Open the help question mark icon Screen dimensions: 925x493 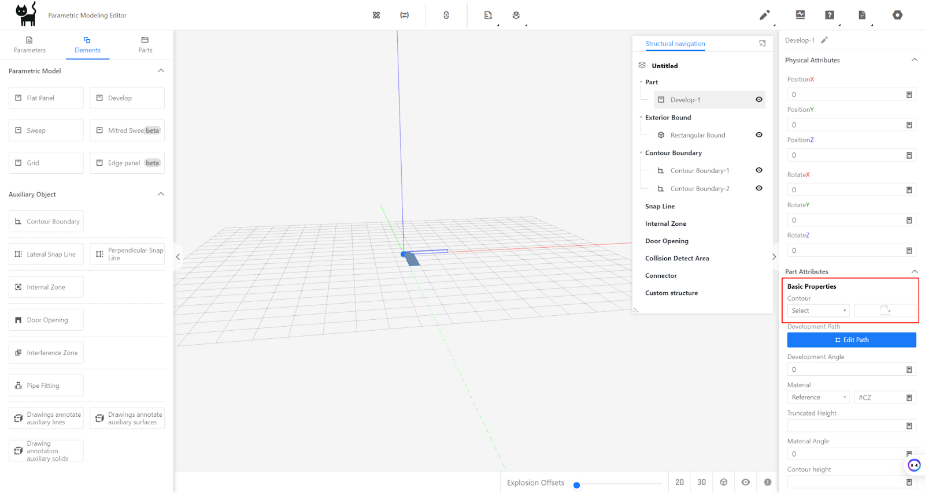coord(830,15)
